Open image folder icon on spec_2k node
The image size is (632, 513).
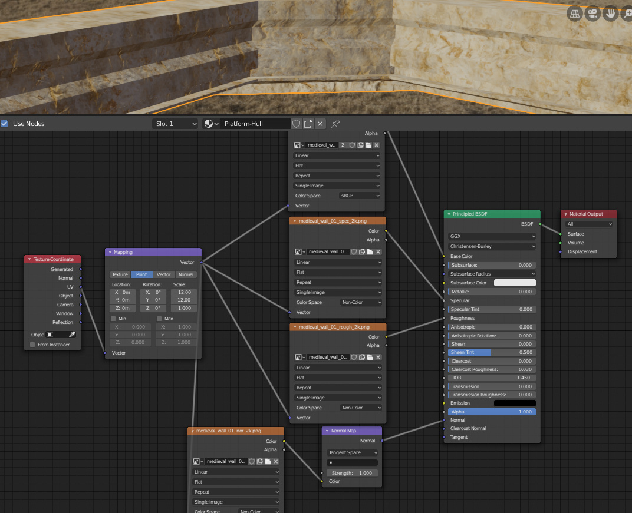[x=370, y=251]
